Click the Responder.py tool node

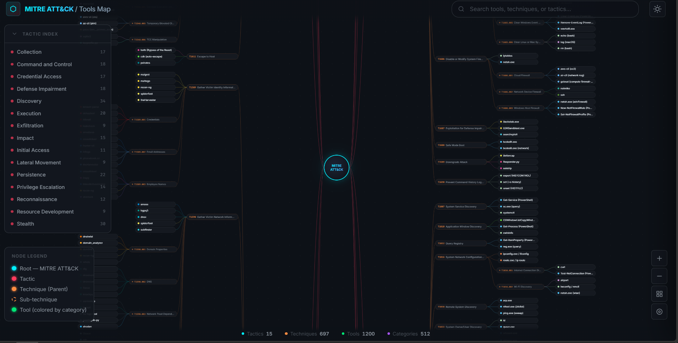518,162
